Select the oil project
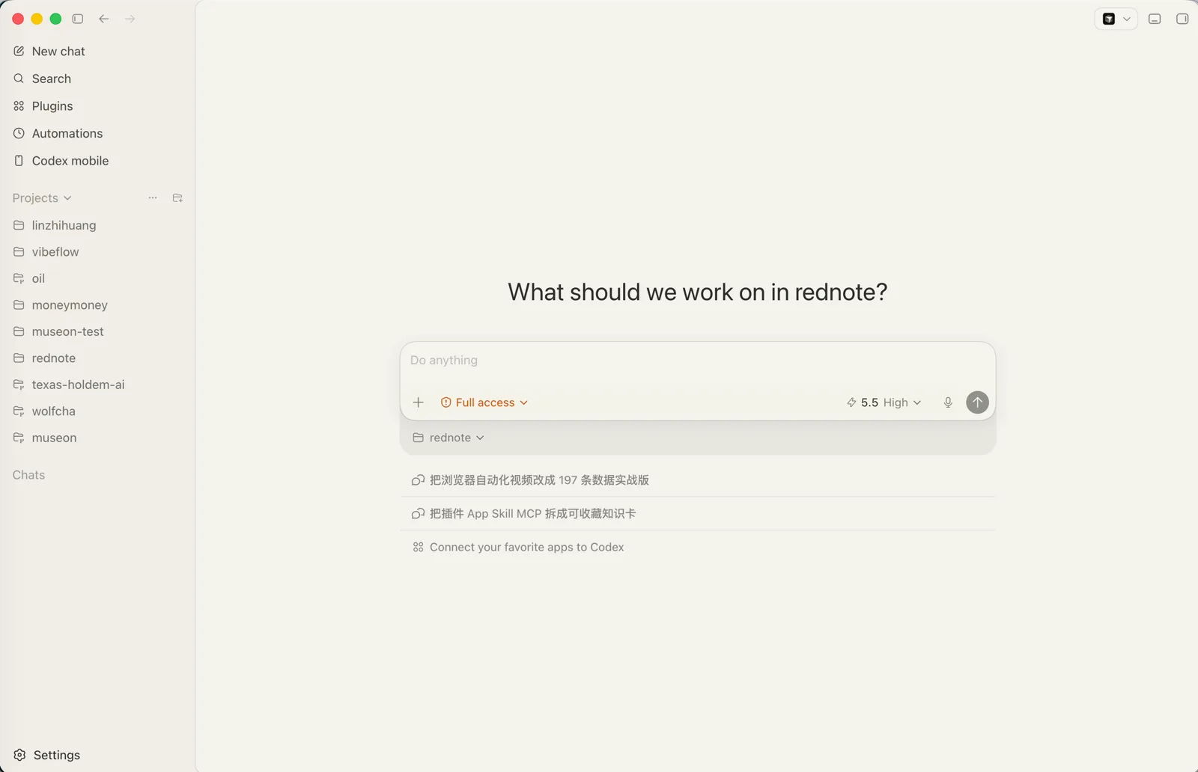1198x772 pixels. [96, 278]
